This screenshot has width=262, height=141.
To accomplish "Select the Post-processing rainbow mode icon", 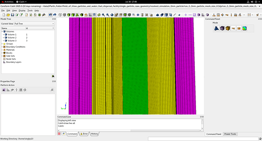I will point(245,28).
